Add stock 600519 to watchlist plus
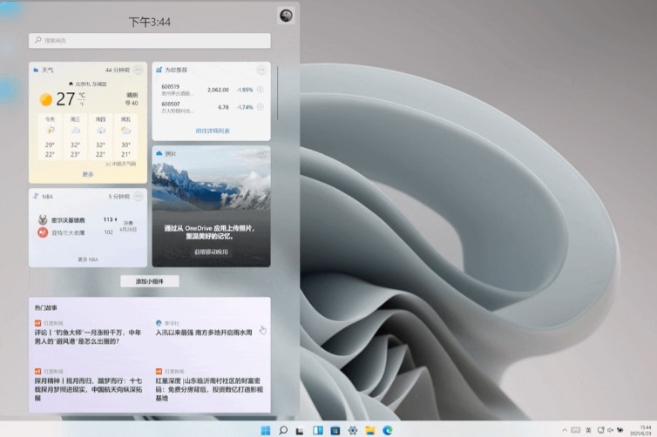The image size is (657, 437). (x=261, y=89)
